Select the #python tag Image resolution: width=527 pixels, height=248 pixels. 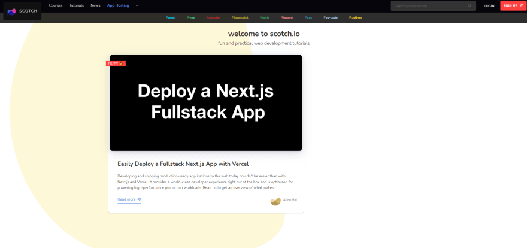[x=356, y=17]
